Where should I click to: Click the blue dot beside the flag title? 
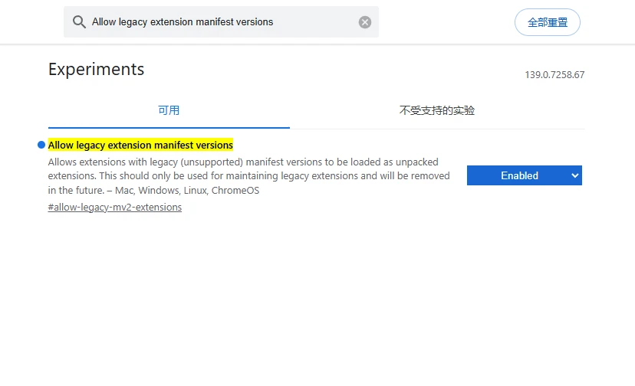point(41,146)
